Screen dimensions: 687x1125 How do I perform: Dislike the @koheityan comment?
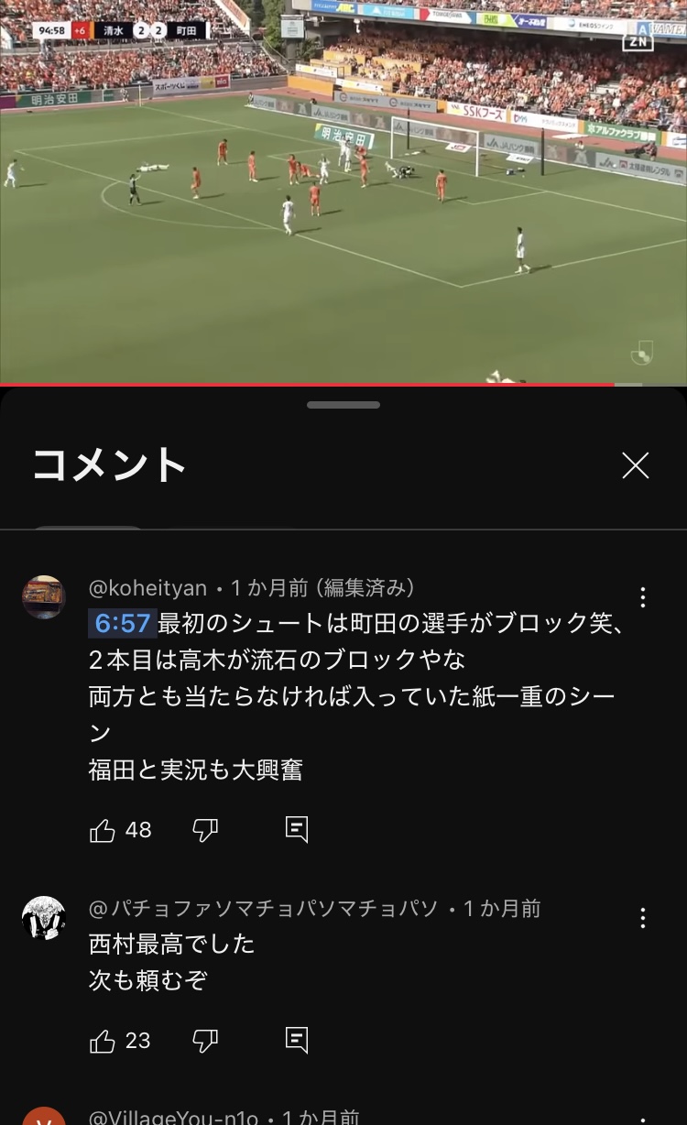(x=205, y=831)
